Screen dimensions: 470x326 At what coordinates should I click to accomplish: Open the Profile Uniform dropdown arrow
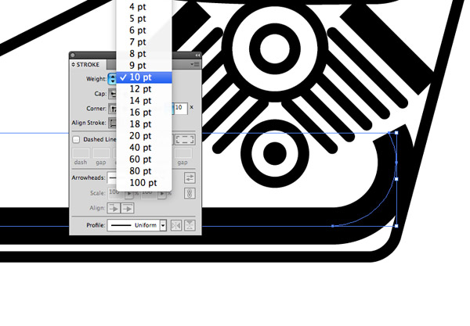click(163, 225)
